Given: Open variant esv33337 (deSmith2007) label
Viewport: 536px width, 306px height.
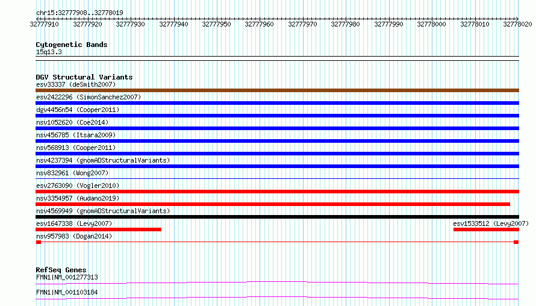Looking at the screenshot, I should 76,84.
